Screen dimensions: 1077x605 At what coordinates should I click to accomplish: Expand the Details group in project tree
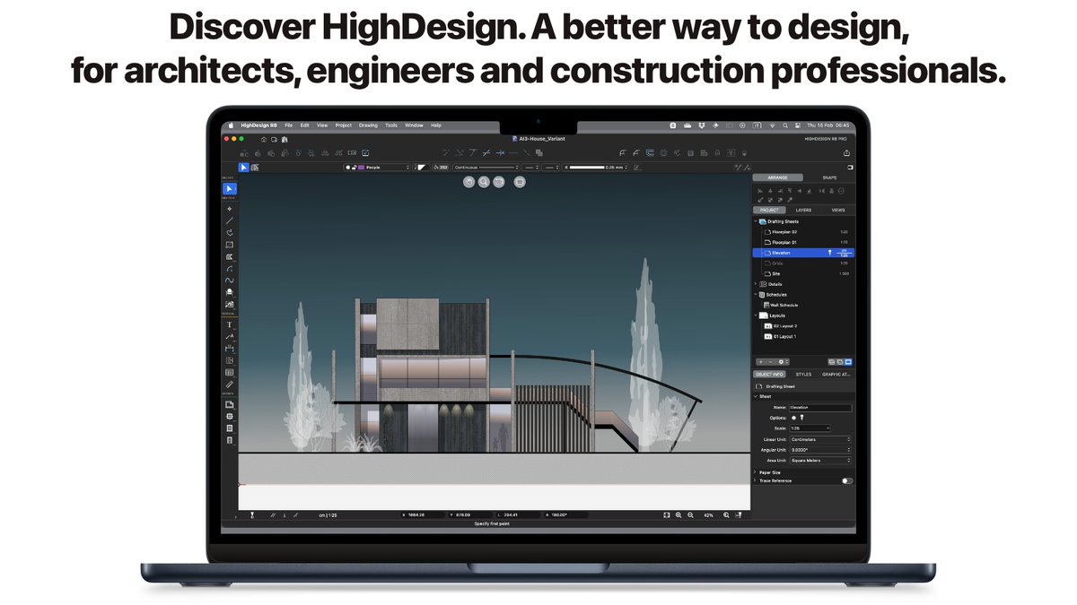point(756,284)
